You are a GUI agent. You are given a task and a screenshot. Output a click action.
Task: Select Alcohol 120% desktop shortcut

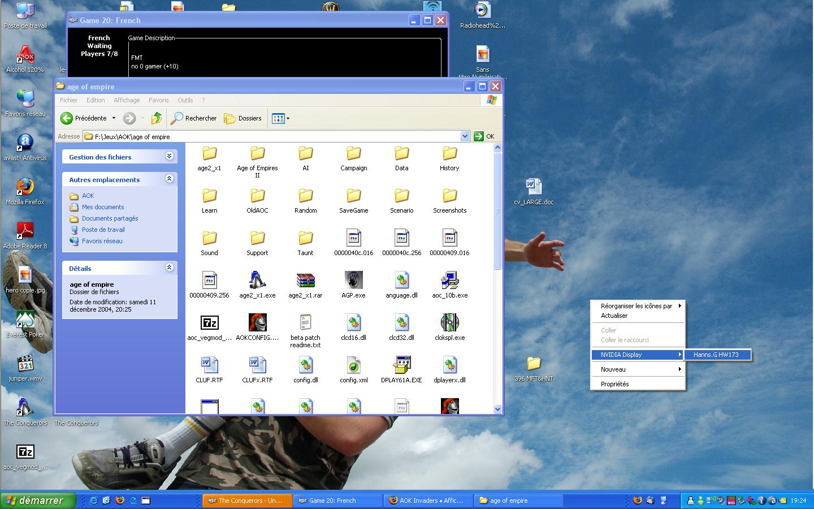(25, 59)
